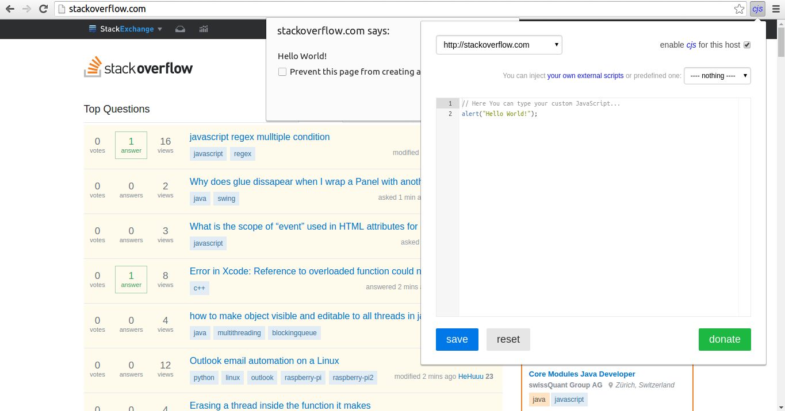Open 'your own external scripts' link

585,76
